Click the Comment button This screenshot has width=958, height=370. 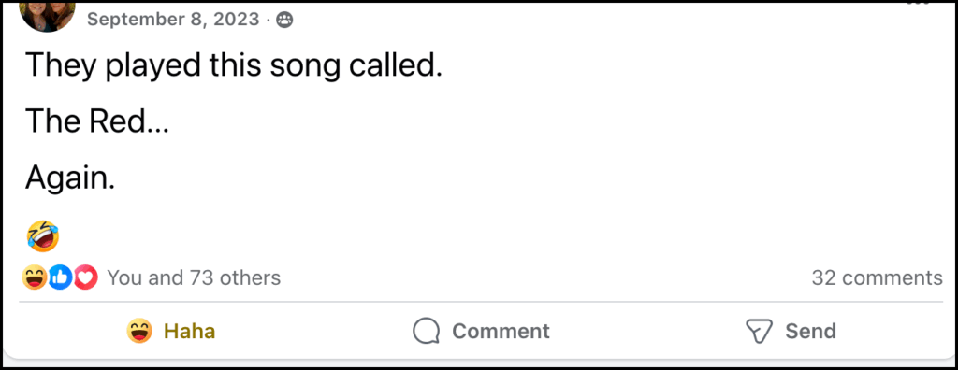pos(481,332)
